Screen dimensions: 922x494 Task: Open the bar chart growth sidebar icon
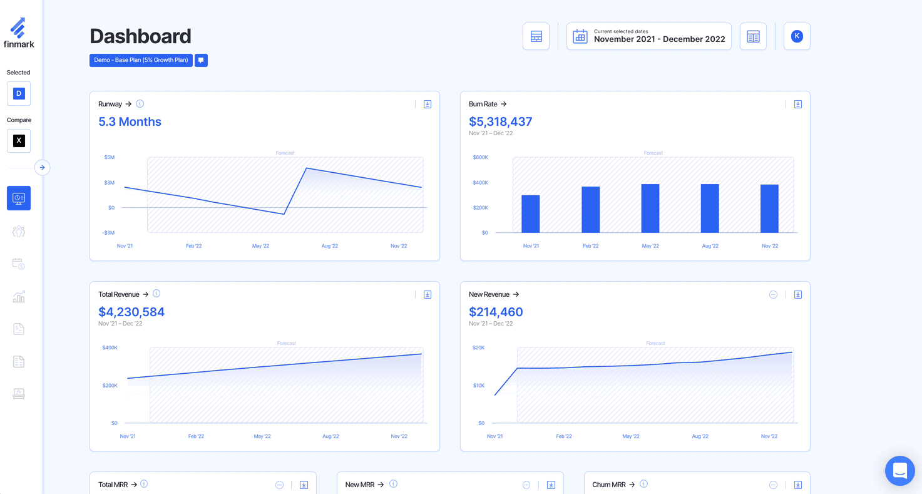tap(19, 297)
